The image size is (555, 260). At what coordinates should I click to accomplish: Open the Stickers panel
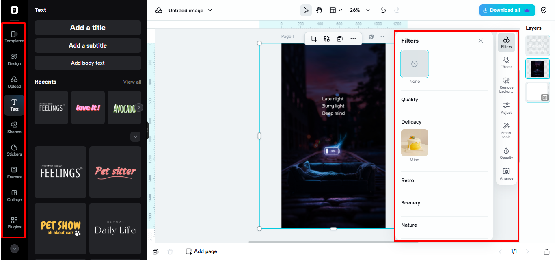[x=14, y=150]
